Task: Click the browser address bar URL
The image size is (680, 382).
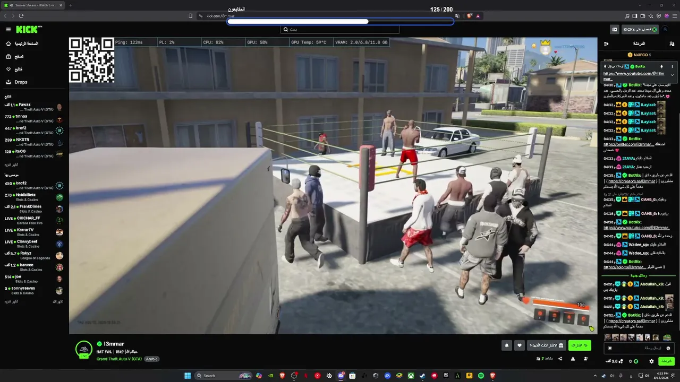Action: point(220,16)
